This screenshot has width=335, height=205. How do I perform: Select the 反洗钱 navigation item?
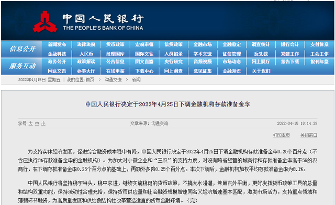coord(261,54)
